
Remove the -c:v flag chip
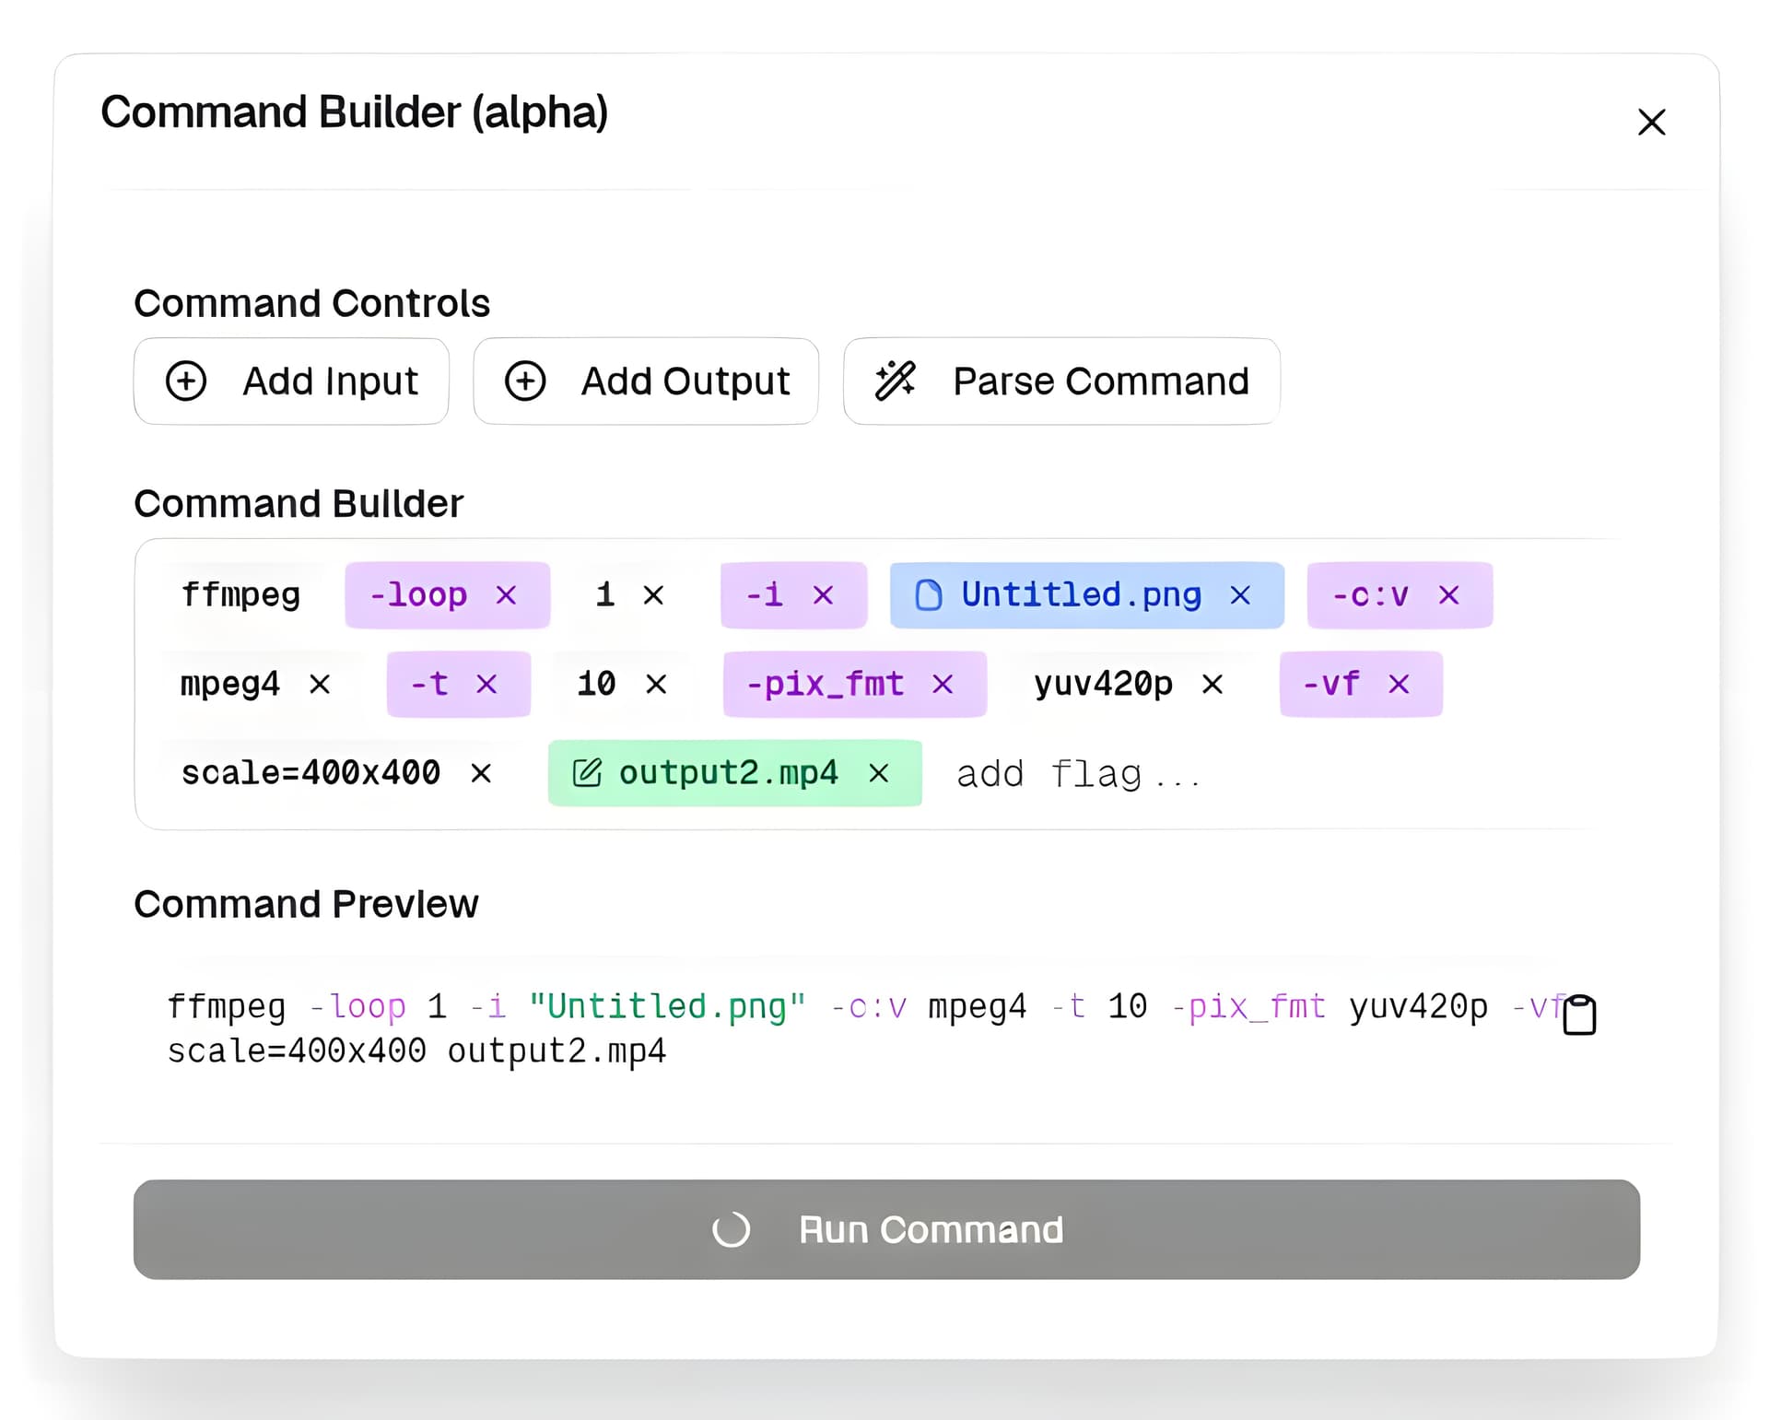1448,595
